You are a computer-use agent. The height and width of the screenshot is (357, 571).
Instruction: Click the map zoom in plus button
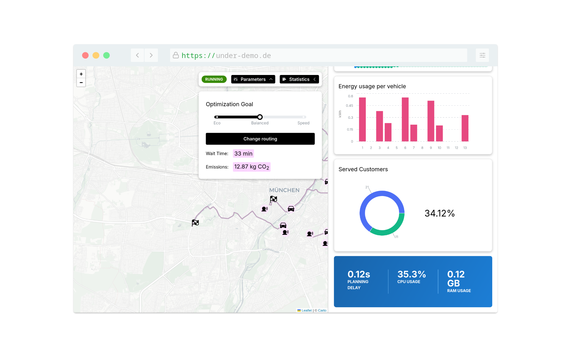(81, 74)
